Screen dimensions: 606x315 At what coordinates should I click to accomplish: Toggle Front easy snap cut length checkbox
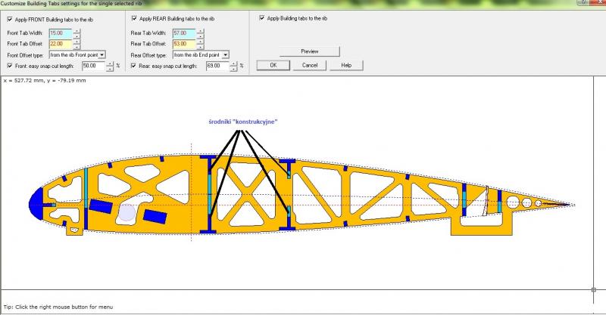(x=9, y=66)
